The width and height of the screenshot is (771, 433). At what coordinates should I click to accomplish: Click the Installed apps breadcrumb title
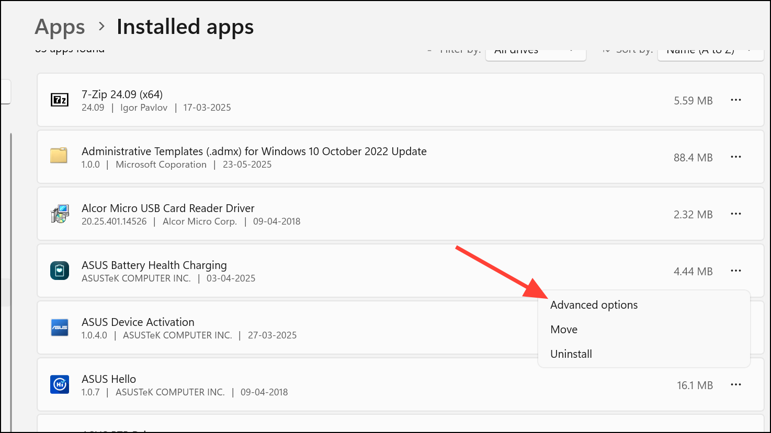(x=185, y=27)
